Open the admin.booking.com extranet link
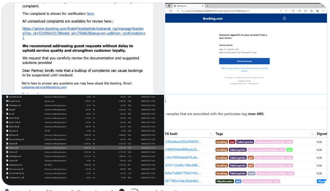 (x=84, y=33)
